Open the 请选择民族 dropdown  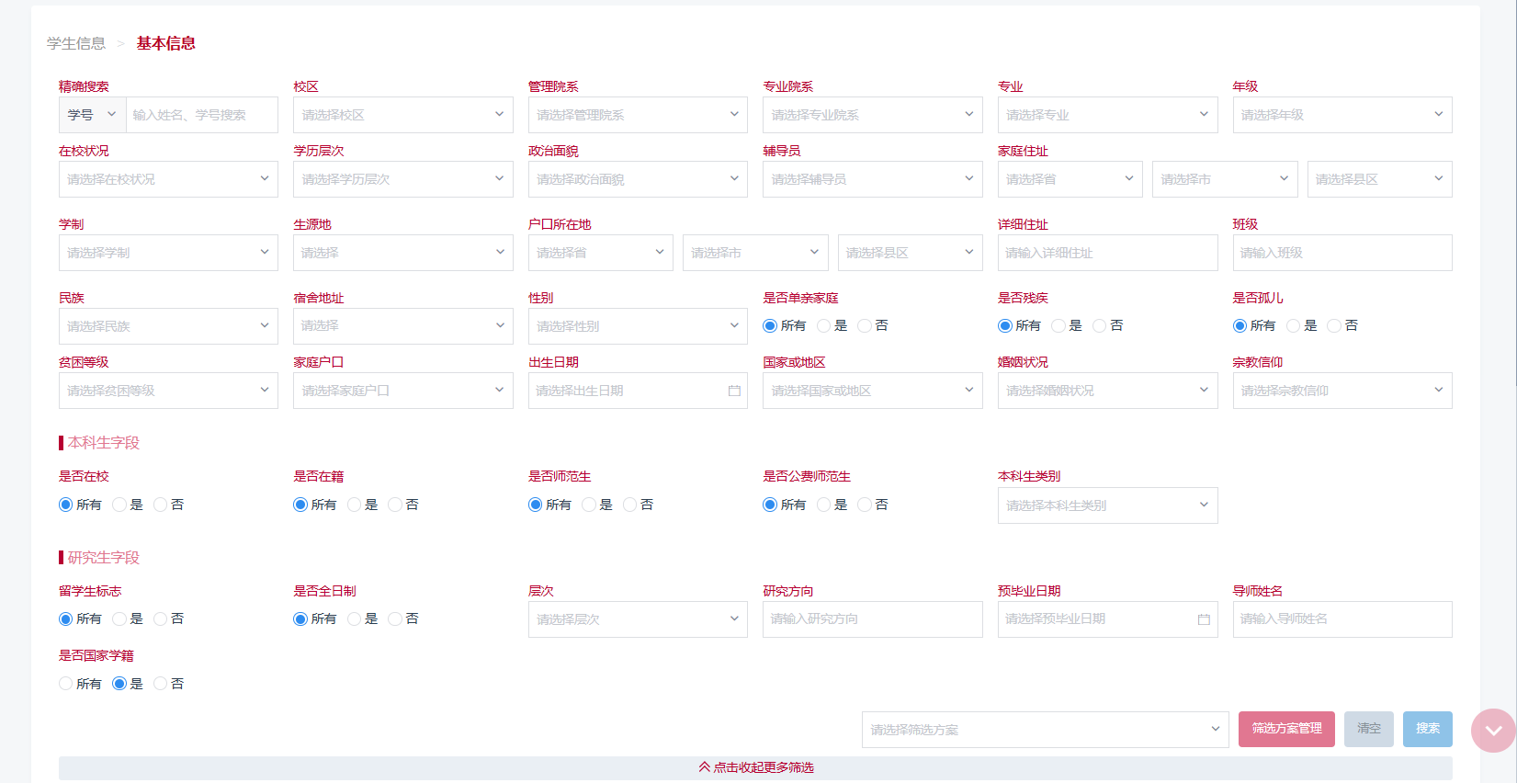tap(168, 326)
